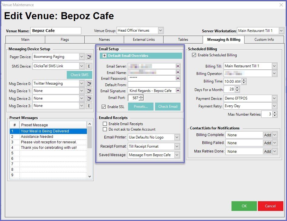The image size is (287, 221).
Task: Uncheck Enable Scheduled Billing
Action: pos(194,55)
